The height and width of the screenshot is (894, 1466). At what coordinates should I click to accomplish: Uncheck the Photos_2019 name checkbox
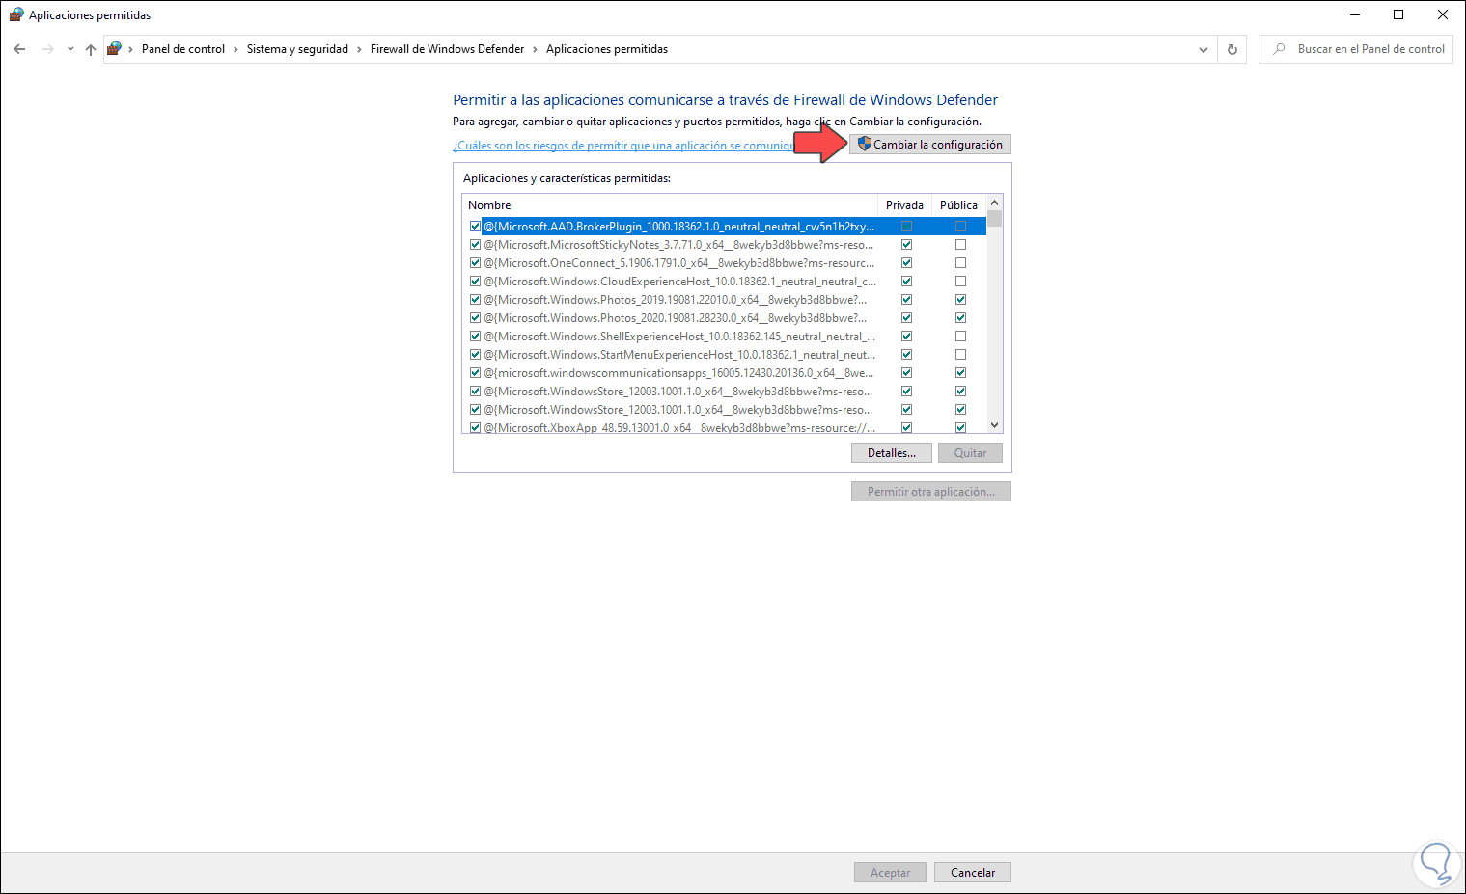(x=475, y=300)
